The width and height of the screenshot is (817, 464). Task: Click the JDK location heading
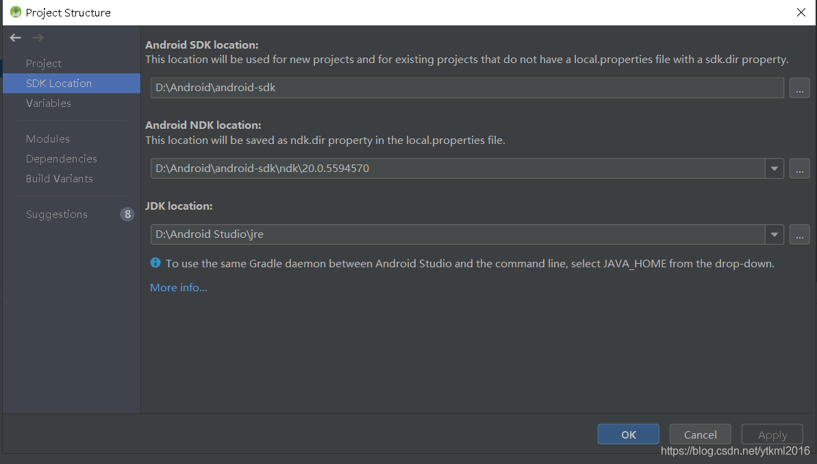[x=179, y=206]
